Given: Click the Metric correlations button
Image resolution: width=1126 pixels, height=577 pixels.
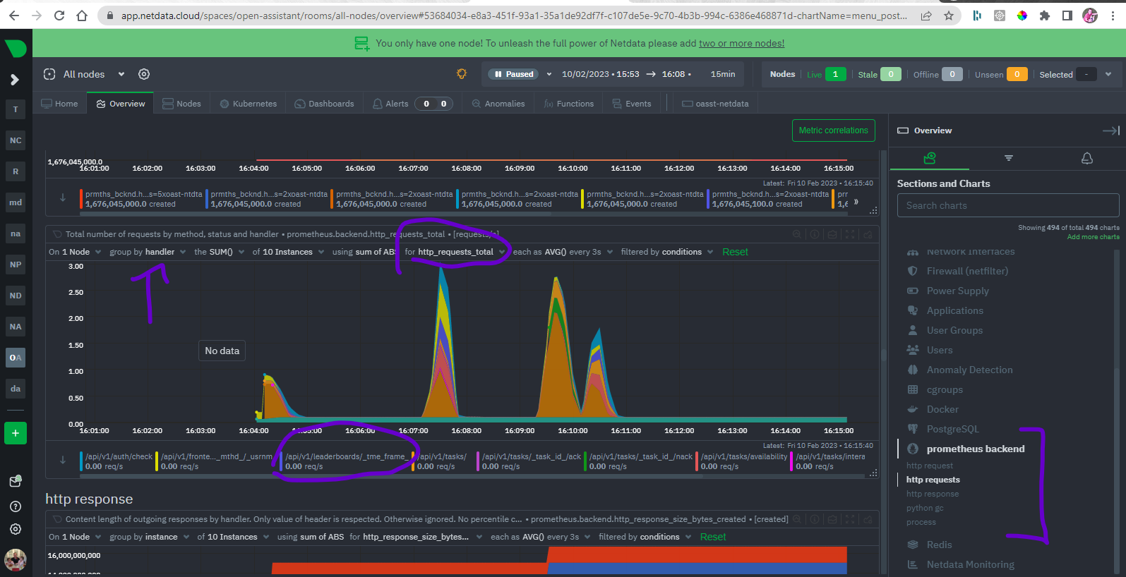Looking at the screenshot, I should 834,130.
